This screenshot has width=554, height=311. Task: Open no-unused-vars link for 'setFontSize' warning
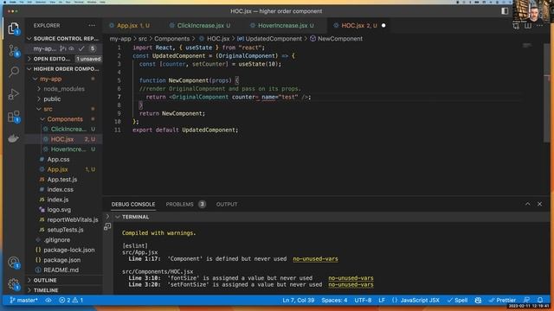click(351, 284)
